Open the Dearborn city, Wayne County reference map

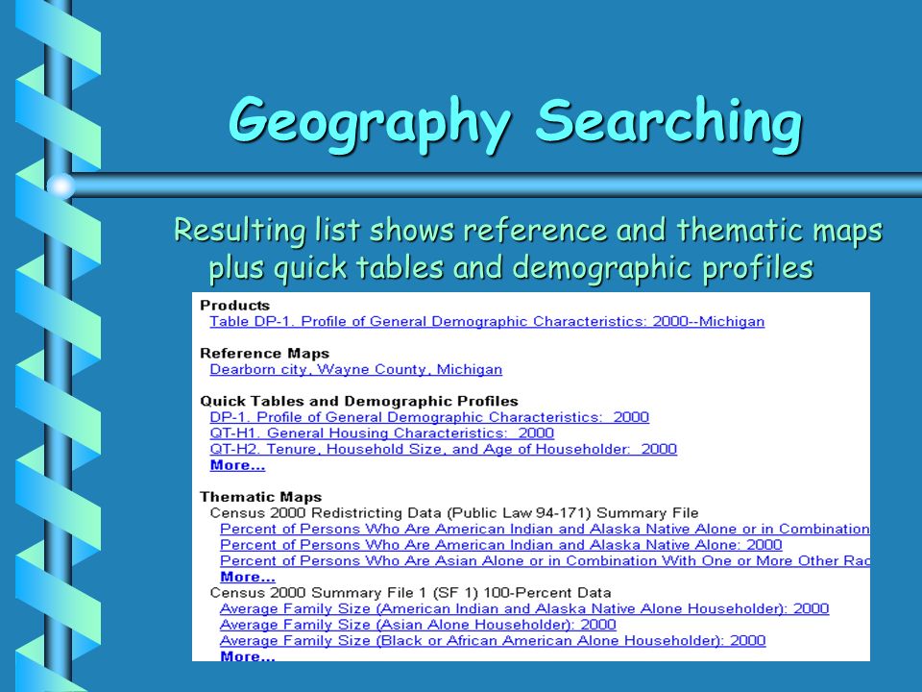coord(355,369)
